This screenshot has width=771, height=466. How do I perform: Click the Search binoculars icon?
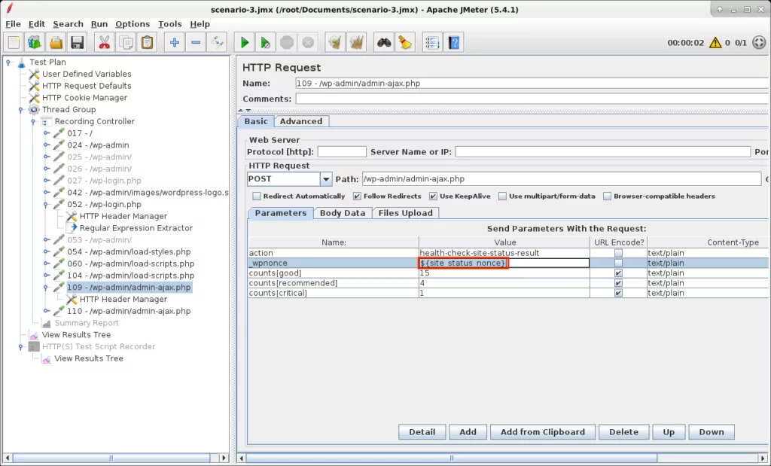384,43
